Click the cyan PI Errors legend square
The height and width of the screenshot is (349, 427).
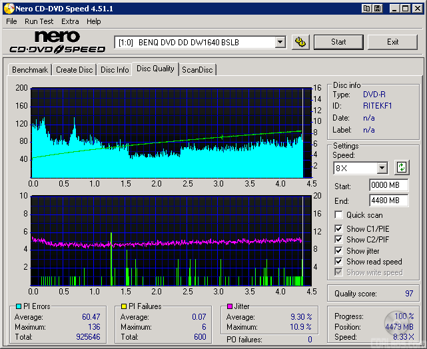click(x=19, y=306)
